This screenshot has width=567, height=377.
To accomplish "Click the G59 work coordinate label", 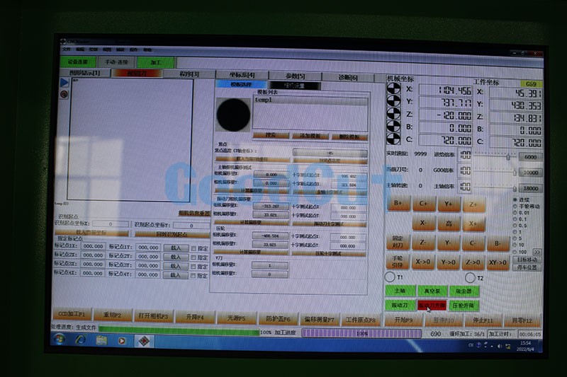I will [531, 84].
